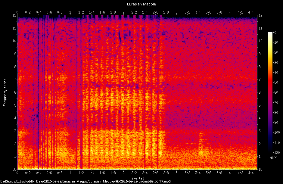This screenshot has height=184, width=283.
Task: Click the "-20" colorbar label
Action: [275, 52]
